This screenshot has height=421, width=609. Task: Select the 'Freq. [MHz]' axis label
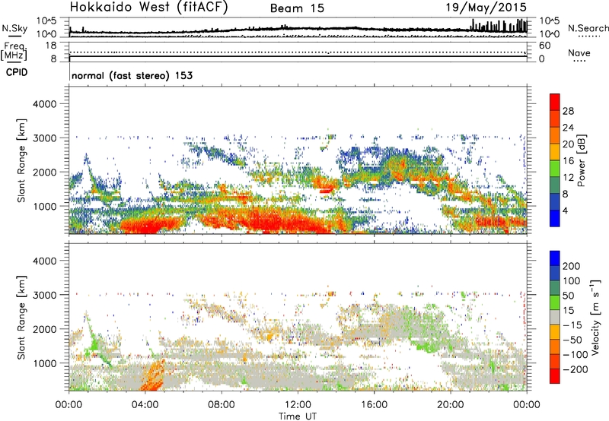point(14,52)
